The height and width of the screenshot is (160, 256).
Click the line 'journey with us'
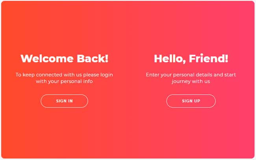click(191, 81)
